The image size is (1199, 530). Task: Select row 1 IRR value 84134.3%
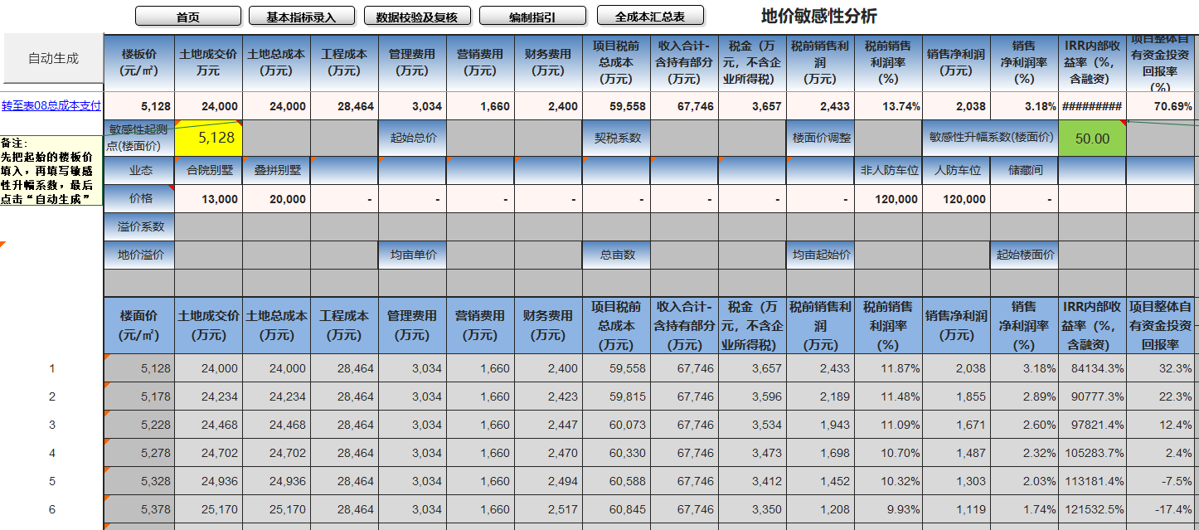[x=1092, y=368]
